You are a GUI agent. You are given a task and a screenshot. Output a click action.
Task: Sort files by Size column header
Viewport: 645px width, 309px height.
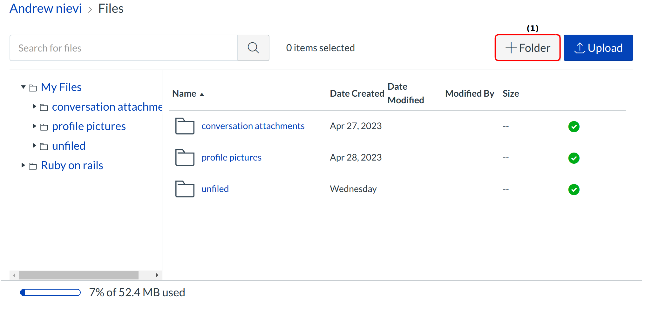pyautogui.click(x=511, y=94)
